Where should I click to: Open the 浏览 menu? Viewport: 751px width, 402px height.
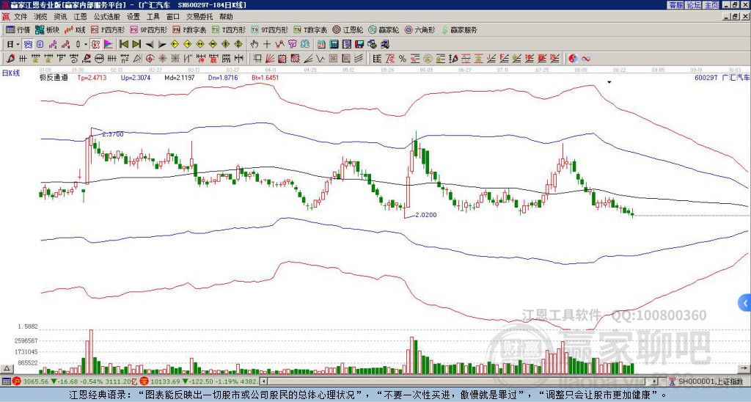pos(41,17)
